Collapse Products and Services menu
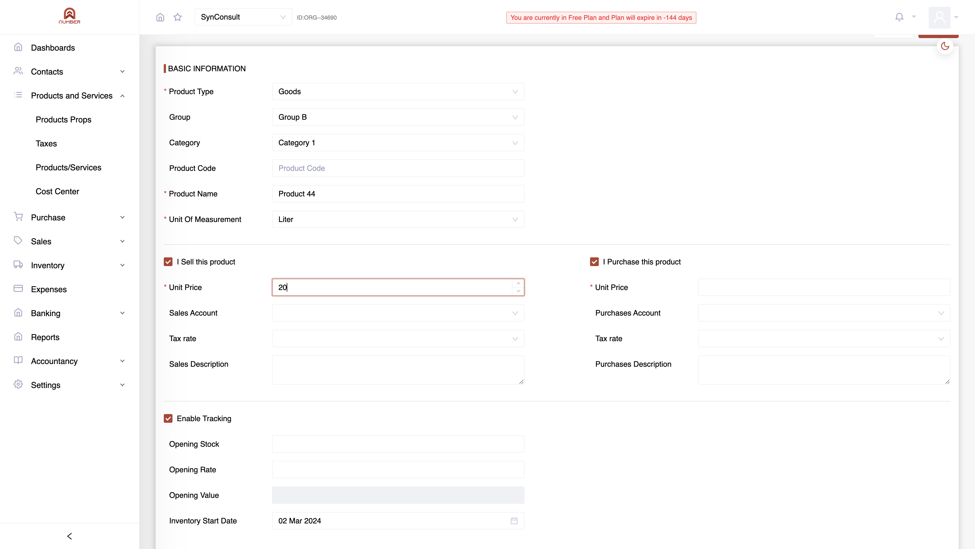Viewport: 975px width, 549px height. (x=70, y=95)
